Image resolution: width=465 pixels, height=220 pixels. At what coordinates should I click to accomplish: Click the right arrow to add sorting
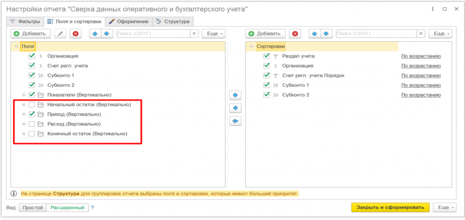click(x=236, y=95)
